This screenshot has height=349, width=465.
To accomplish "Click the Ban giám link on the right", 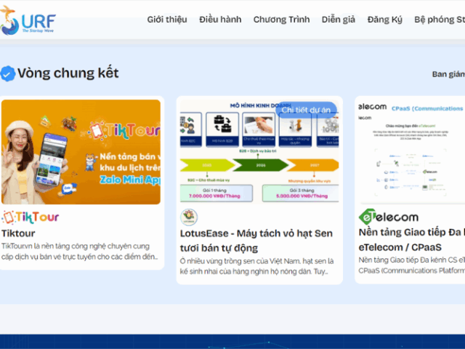I will click(x=448, y=74).
